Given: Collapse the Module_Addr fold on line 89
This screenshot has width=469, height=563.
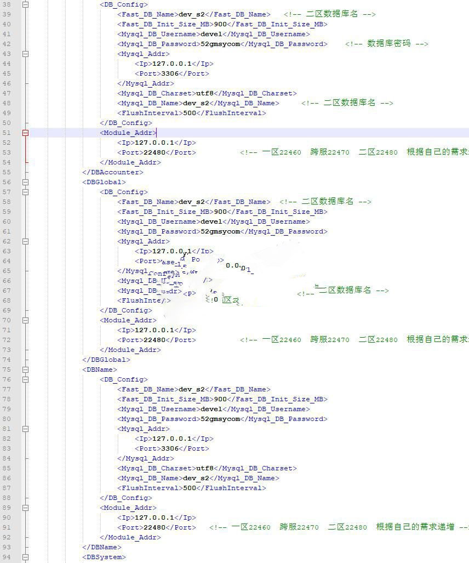Looking at the screenshot, I should [x=25, y=508].
